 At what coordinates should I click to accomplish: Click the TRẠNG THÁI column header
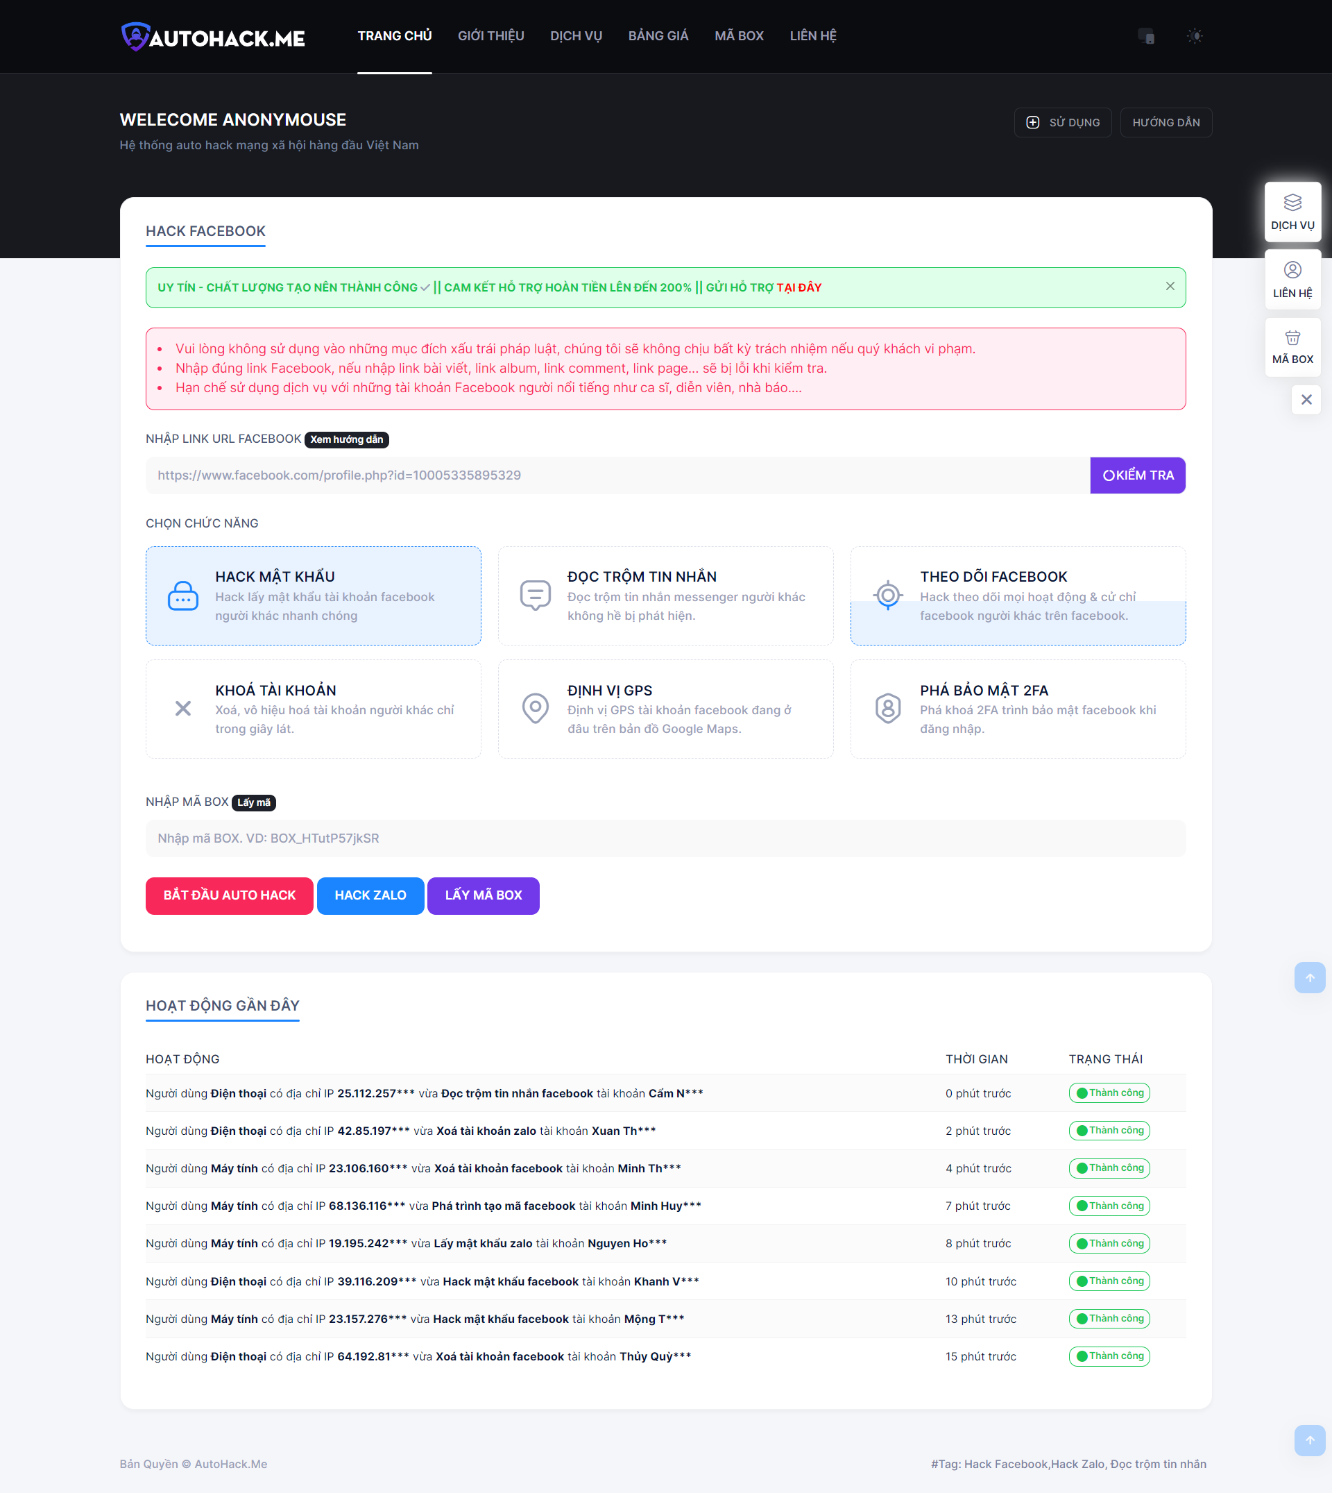1105,1058
